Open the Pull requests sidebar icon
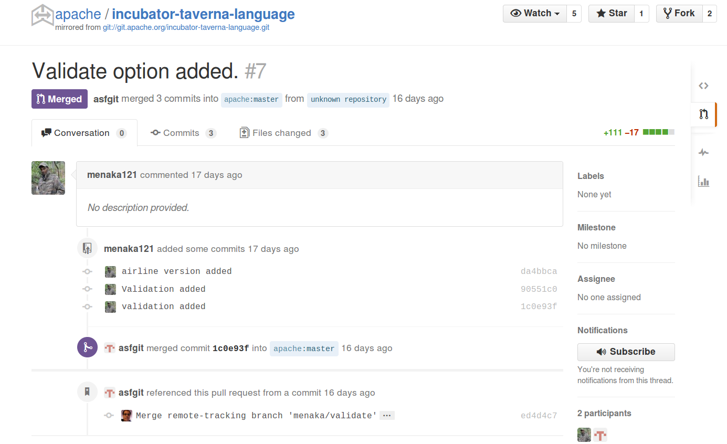 [703, 114]
